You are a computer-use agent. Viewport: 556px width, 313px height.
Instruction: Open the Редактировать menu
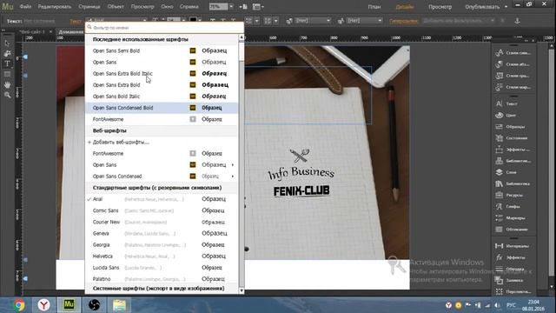(x=54, y=7)
